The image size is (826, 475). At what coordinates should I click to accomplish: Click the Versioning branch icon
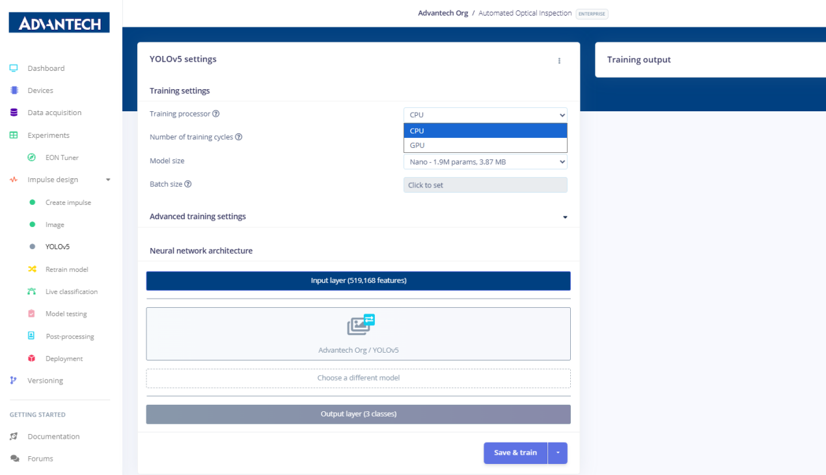(x=14, y=381)
